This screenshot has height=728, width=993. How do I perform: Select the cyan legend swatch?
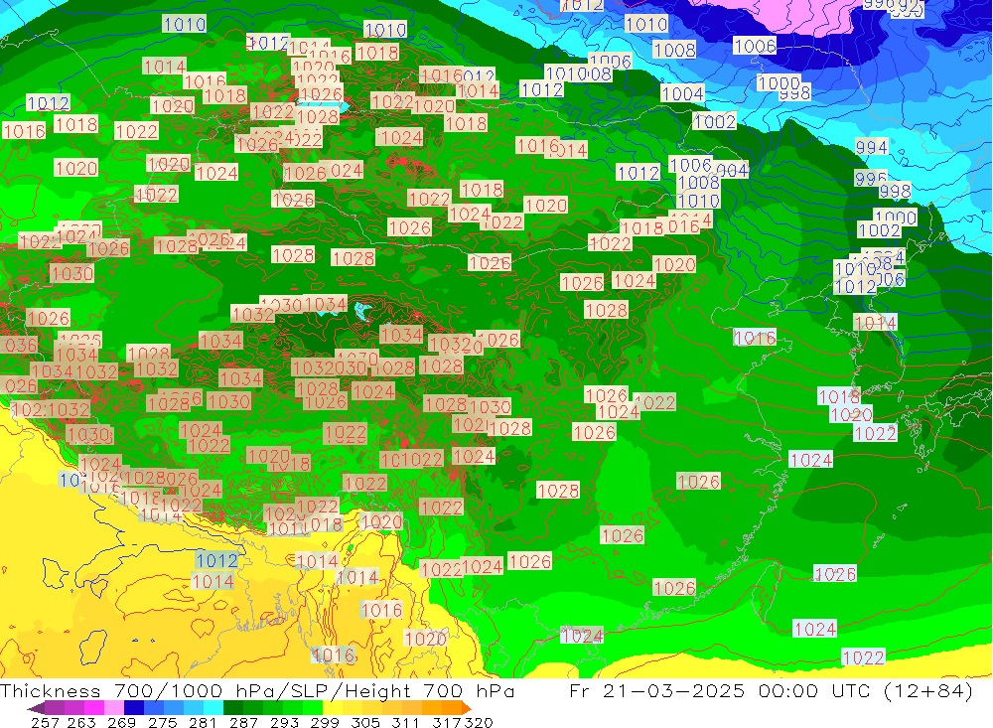pyautogui.click(x=213, y=707)
